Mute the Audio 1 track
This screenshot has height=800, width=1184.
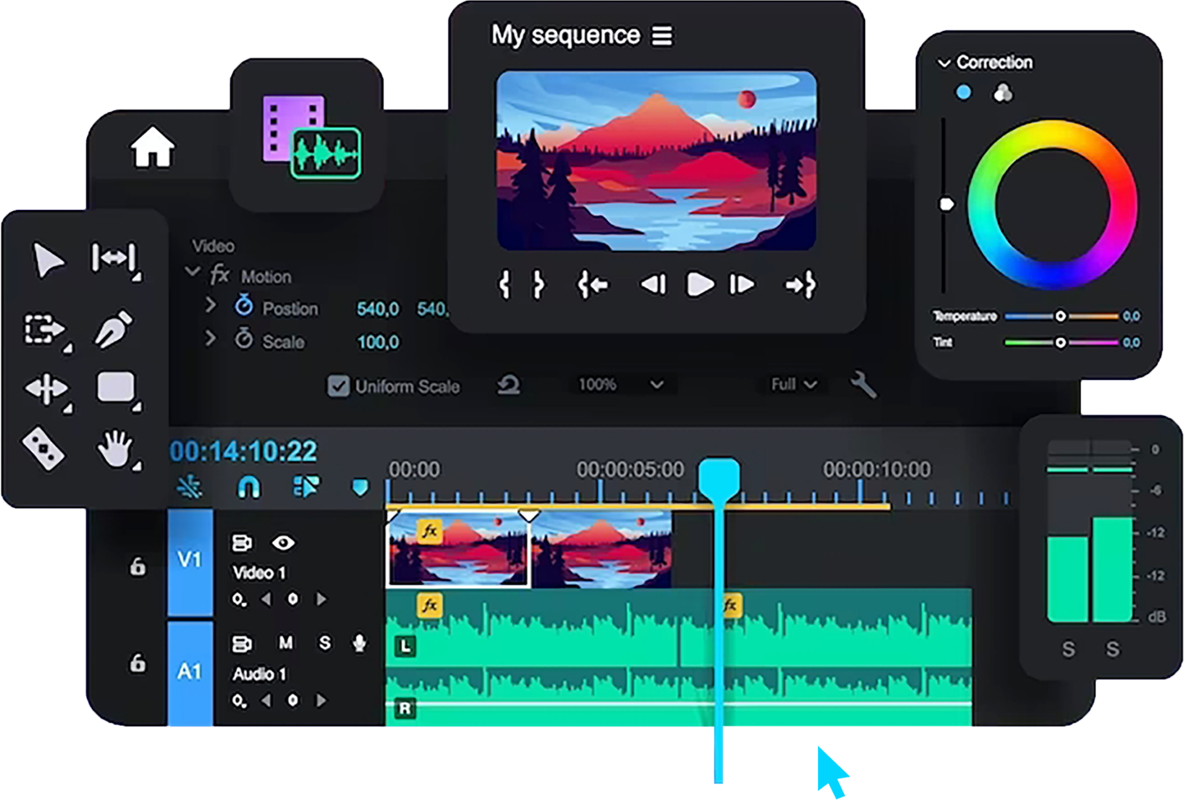[x=286, y=643]
